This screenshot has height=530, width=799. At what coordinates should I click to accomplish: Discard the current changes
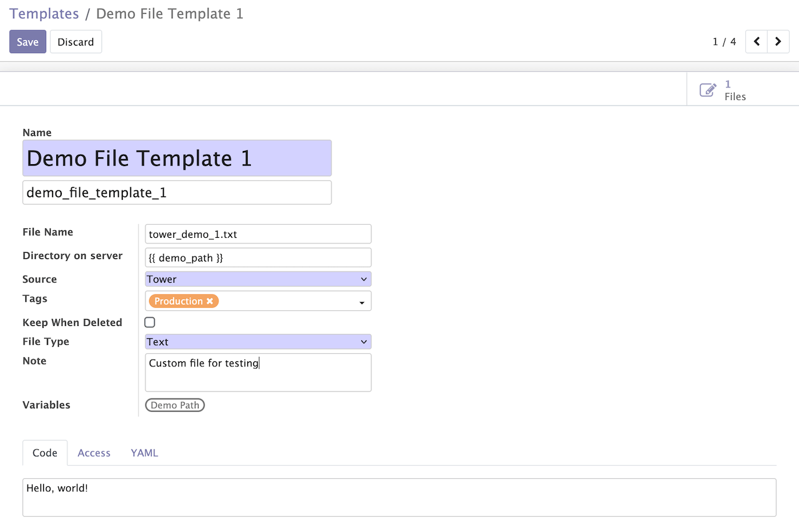tap(76, 41)
